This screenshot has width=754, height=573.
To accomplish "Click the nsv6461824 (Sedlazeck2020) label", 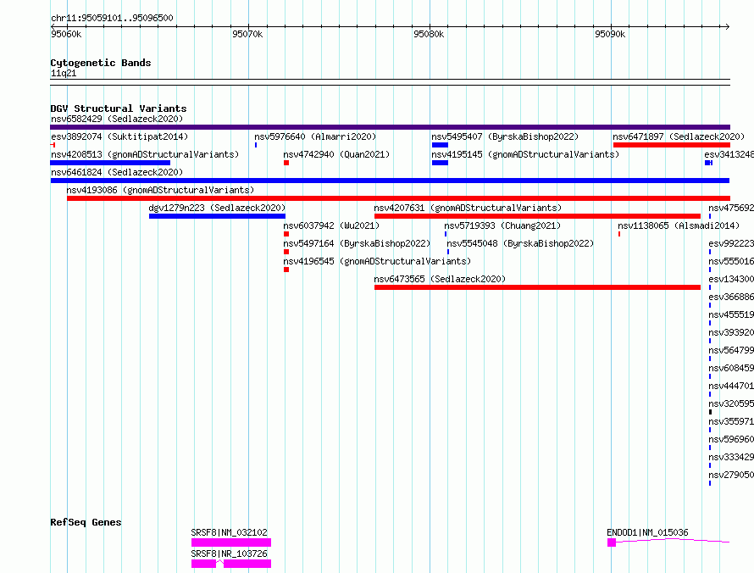I will click(x=117, y=172).
